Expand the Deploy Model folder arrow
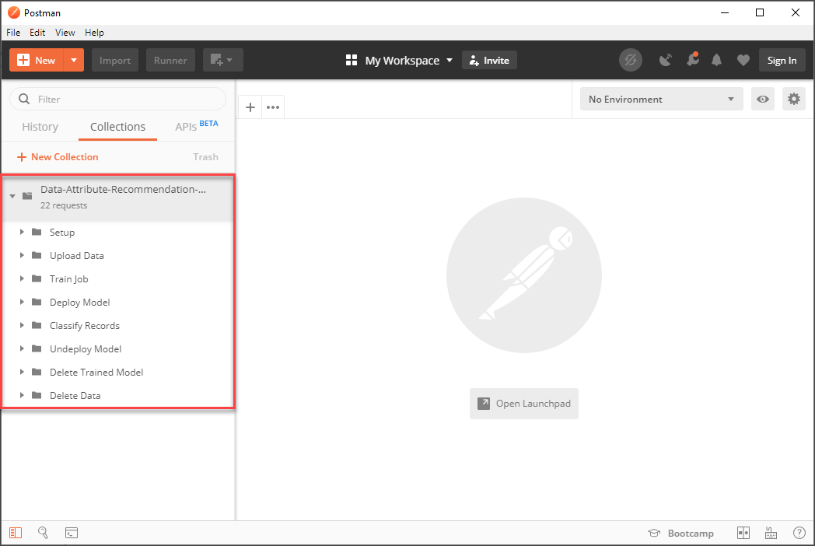The height and width of the screenshot is (546, 815). [x=22, y=302]
